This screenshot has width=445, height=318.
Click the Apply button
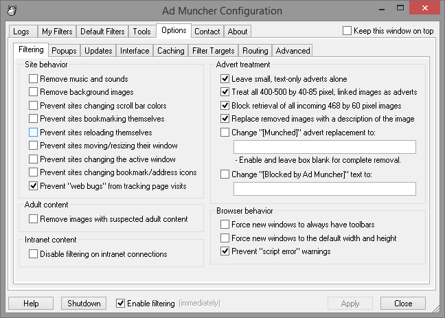[x=350, y=304]
